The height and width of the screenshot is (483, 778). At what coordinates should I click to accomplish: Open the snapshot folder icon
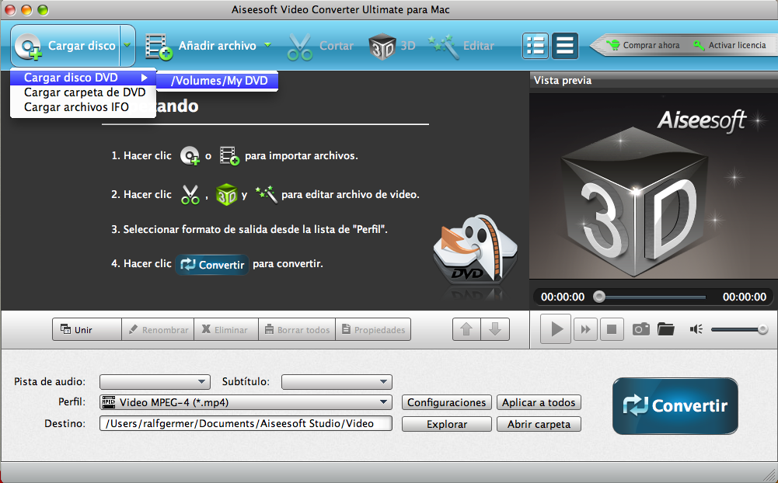tap(666, 328)
